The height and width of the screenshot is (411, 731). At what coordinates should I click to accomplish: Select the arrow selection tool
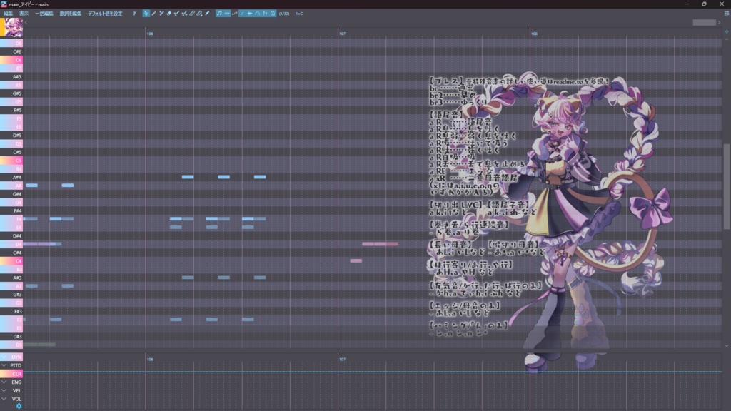coord(146,13)
